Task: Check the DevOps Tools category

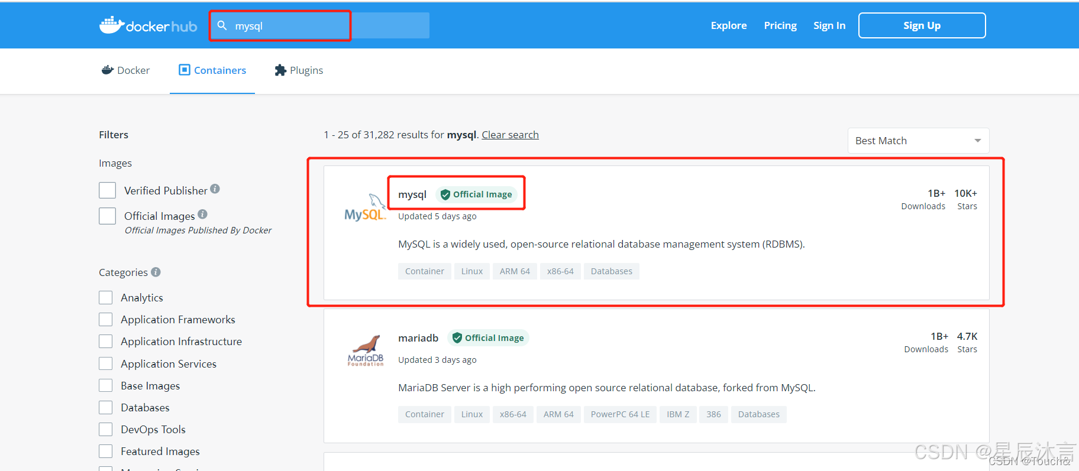Action: click(106, 429)
